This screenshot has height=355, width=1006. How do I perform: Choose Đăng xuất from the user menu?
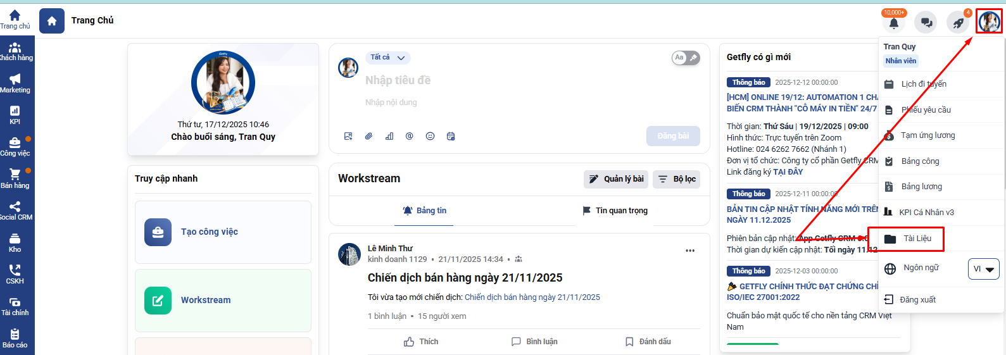click(917, 300)
